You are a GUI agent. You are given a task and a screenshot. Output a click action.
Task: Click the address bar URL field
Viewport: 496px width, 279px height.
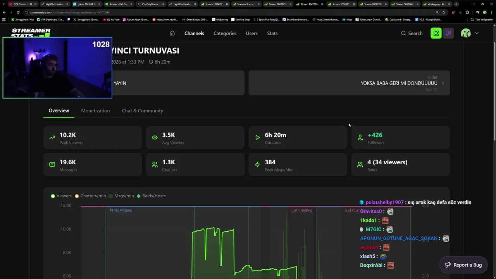click(x=229, y=12)
